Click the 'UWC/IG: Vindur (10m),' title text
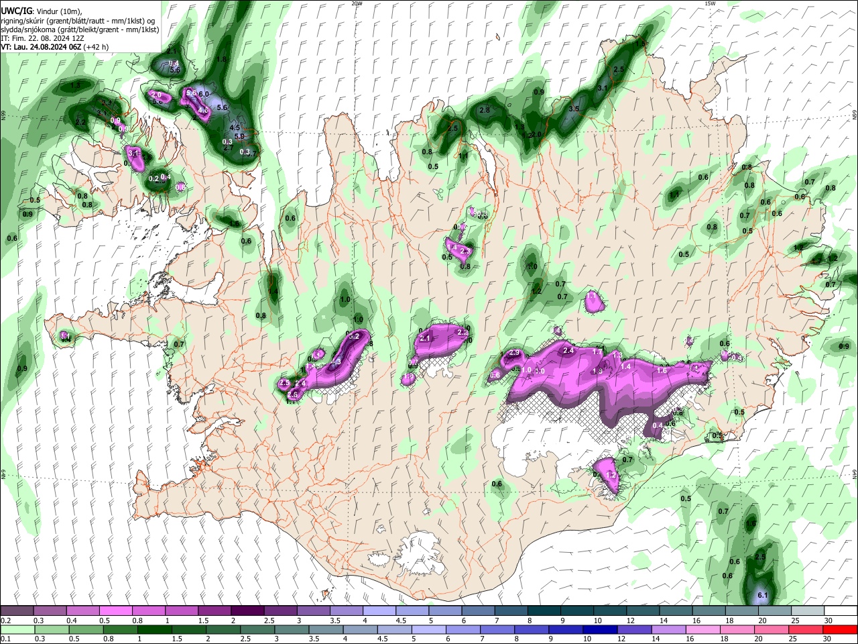This screenshot has height=644, width=858. pyautogui.click(x=41, y=11)
